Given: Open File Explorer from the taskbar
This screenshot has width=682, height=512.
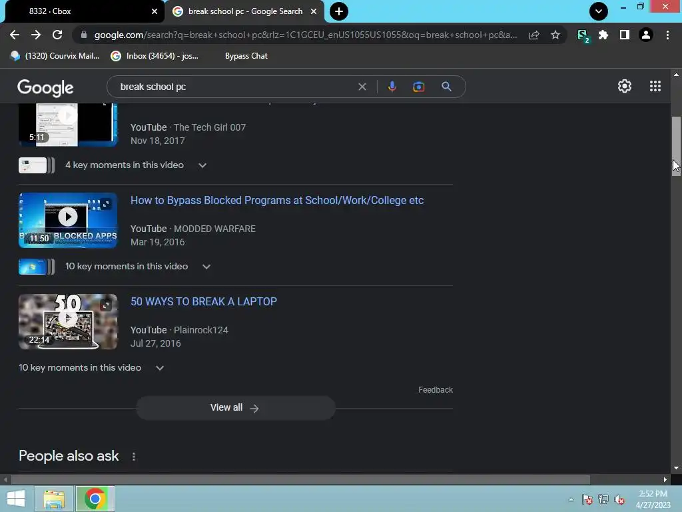Looking at the screenshot, I should click(x=55, y=499).
